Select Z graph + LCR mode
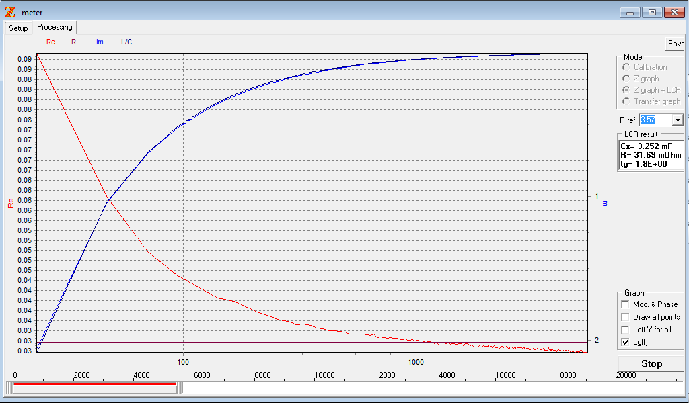This screenshot has height=403, width=689. point(626,90)
